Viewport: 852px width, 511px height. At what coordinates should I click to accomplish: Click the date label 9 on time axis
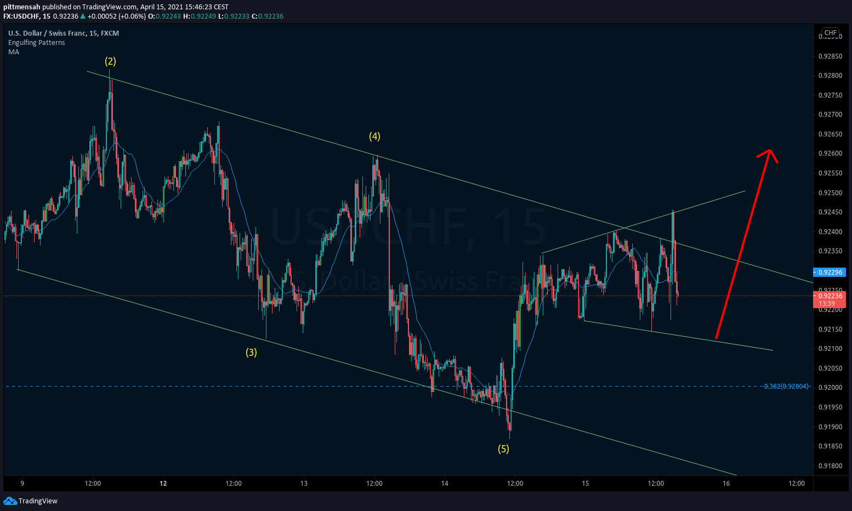tap(22, 484)
